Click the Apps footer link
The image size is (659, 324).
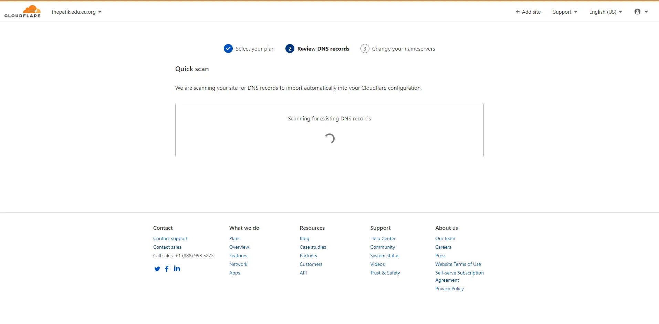pos(235,273)
